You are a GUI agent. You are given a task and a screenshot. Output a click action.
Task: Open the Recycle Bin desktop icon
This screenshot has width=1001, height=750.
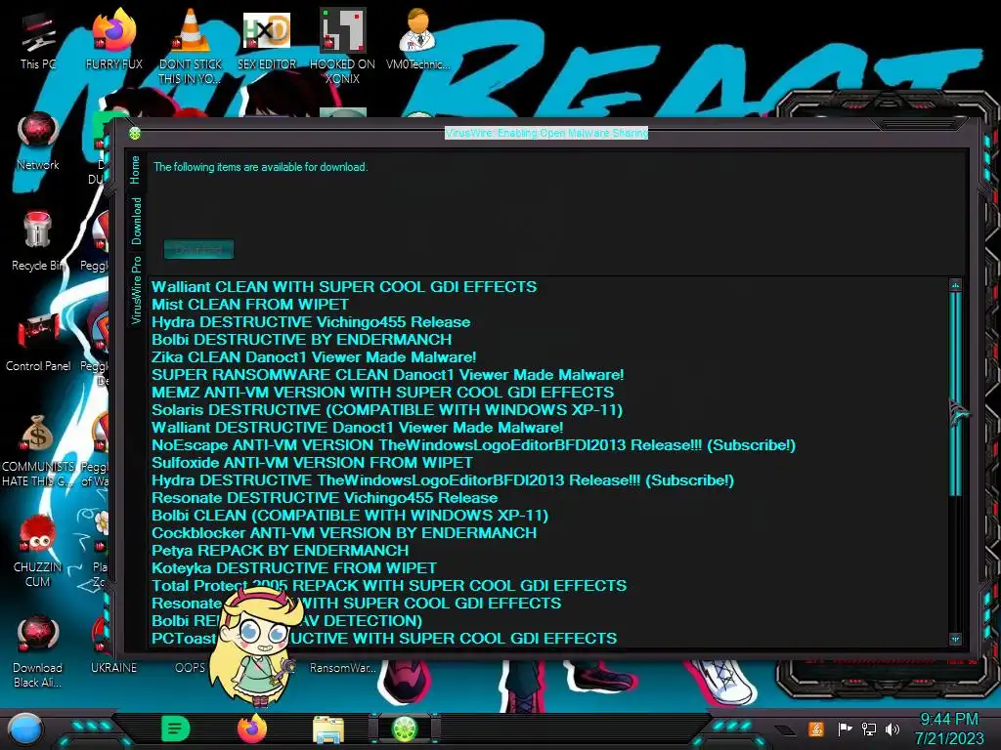pyautogui.click(x=38, y=242)
